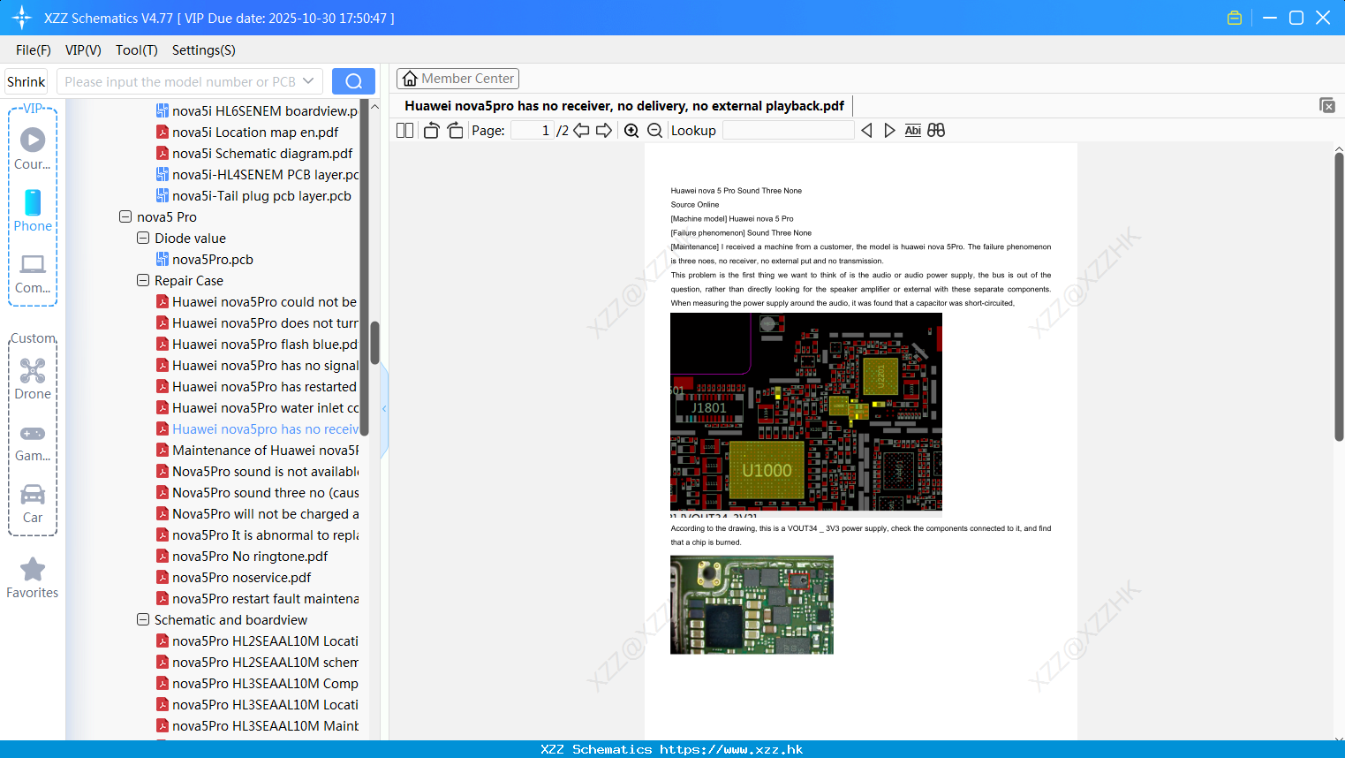Viewport: 1345px width, 758px height.
Task: Zoom in on the PDF
Action: coord(631,131)
